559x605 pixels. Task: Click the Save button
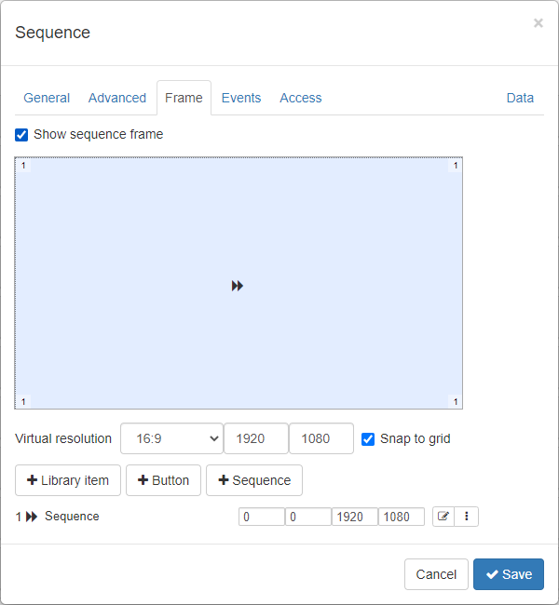pos(509,574)
